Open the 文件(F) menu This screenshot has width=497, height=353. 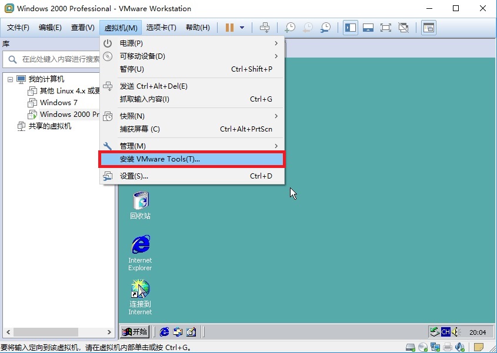coord(18,28)
